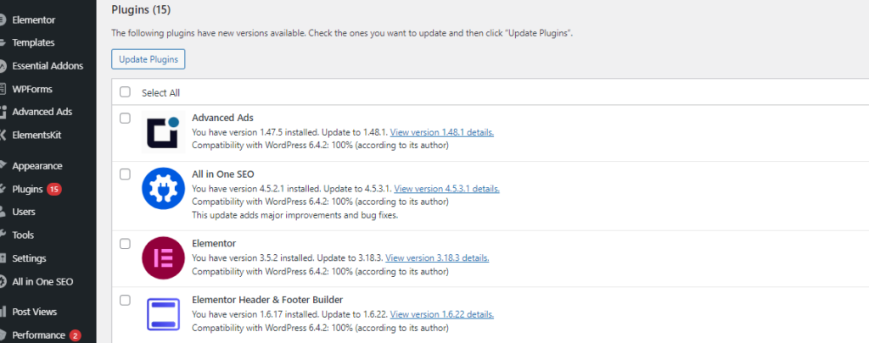This screenshot has height=343, width=869.
Task: Click the Elementor Header & Footer Builder title
Action: click(x=267, y=300)
